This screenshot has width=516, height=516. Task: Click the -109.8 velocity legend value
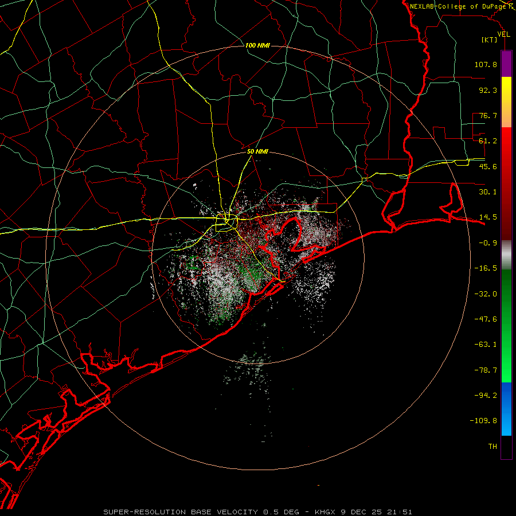484,421
